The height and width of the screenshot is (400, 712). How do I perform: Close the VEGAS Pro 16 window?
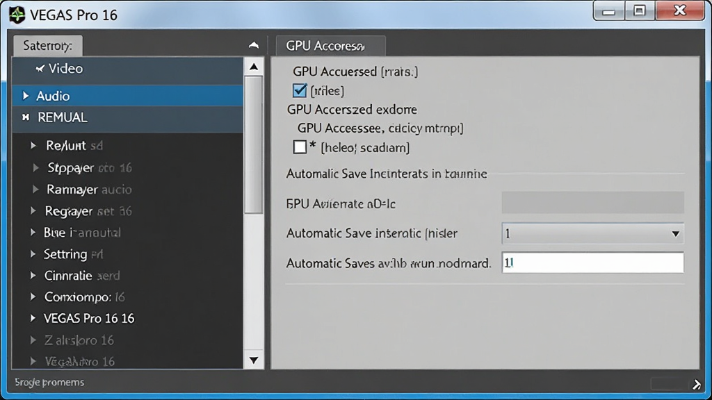[x=680, y=11]
